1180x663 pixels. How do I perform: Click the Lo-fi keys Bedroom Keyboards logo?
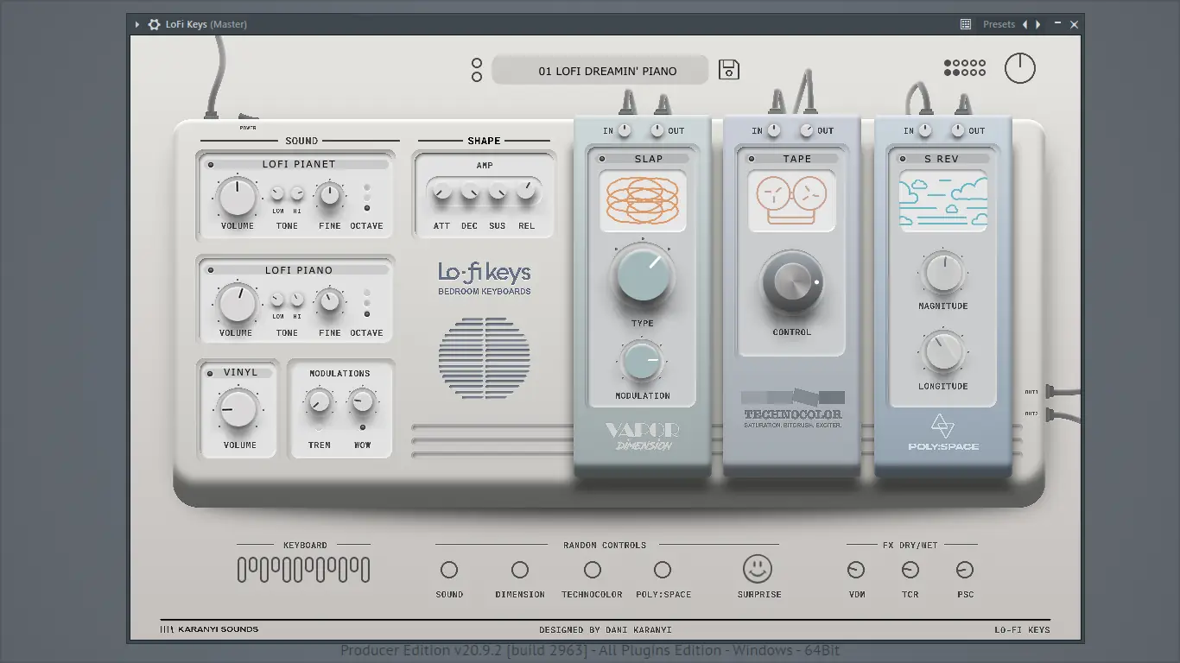(x=485, y=278)
